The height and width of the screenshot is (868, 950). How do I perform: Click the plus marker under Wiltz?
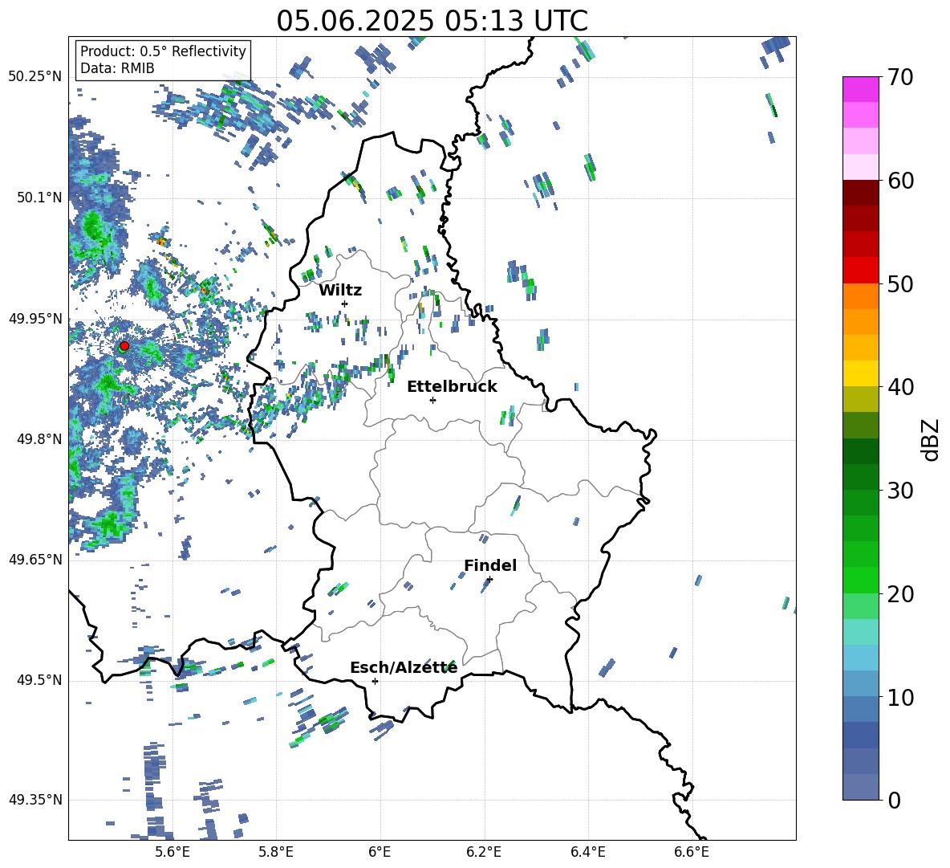tap(345, 304)
